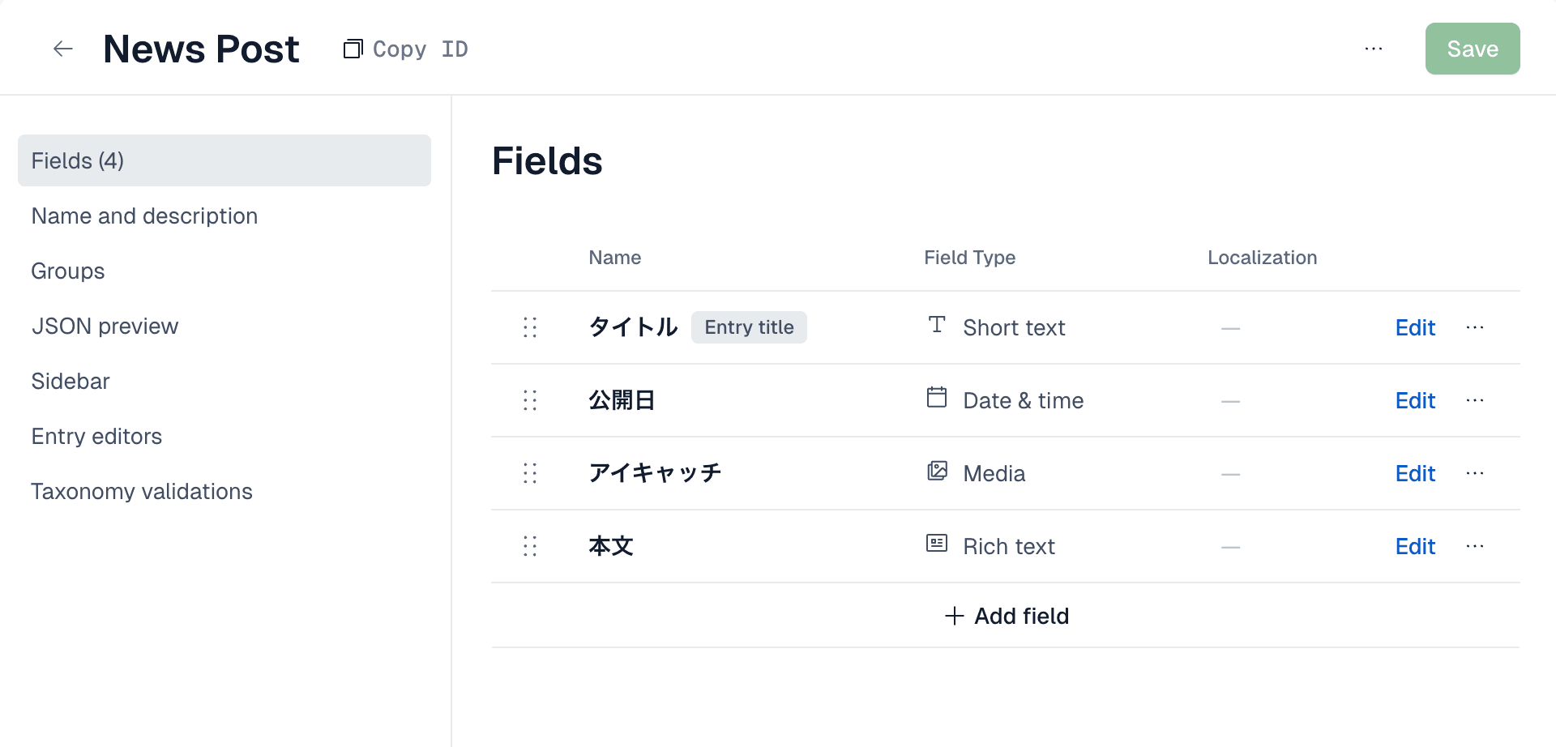Click Edit for the 公開日 field
Screen dimensions: 1556x747
click(1415, 400)
